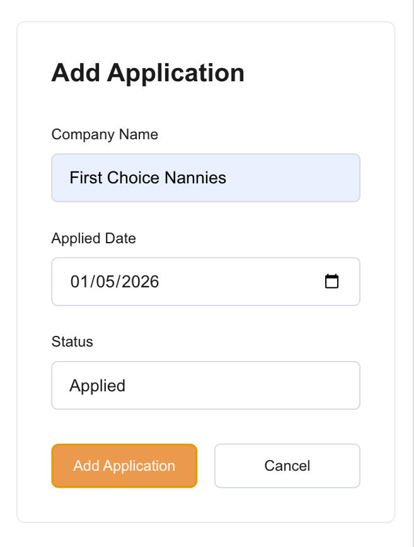Click the Status input field
This screenshot has width=414, height=547.
205,385
